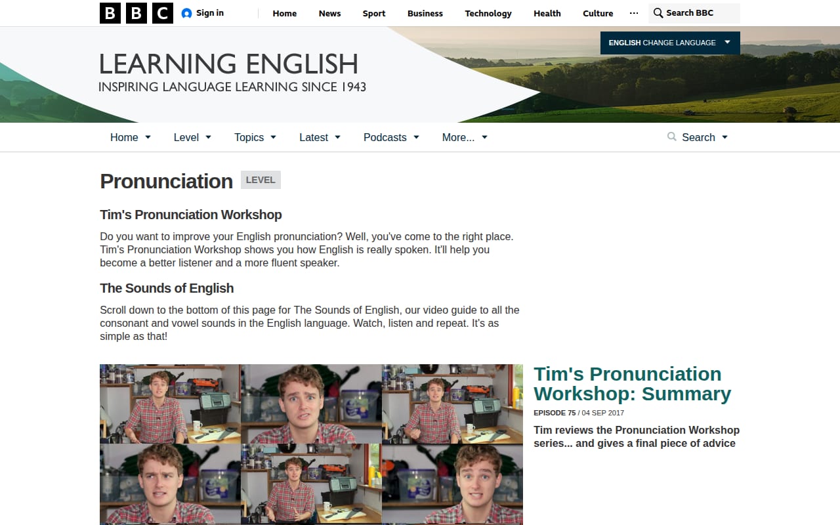Viewport: 840px width, 525px height.
Task: Open the more BBC sections ellipsis
Action: (x=633, y=13)
